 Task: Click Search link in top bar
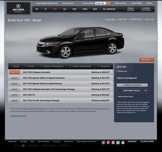149,3
